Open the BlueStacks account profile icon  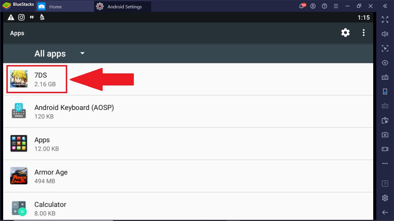tap(313, 6)
